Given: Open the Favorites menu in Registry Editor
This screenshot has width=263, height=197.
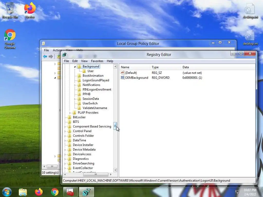Looking at the screenshot, I should click(97, 61).
